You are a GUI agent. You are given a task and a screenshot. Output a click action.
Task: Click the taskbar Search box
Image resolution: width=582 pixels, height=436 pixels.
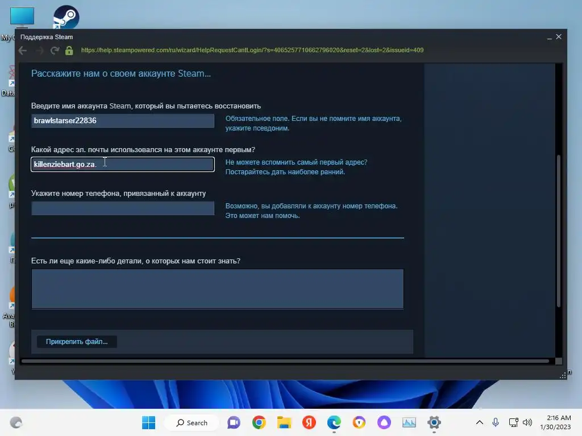(192, 422)
